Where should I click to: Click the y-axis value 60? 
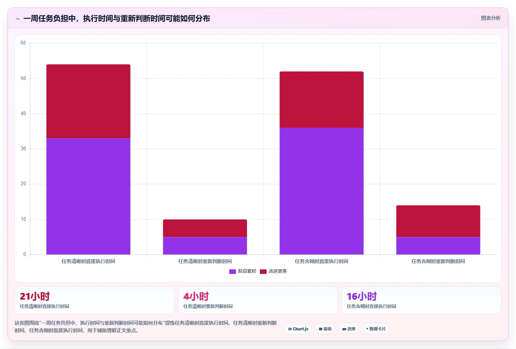pyautogui.click(x=23, y=43)
